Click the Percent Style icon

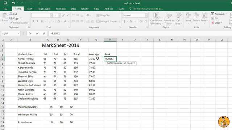[131, 21]
